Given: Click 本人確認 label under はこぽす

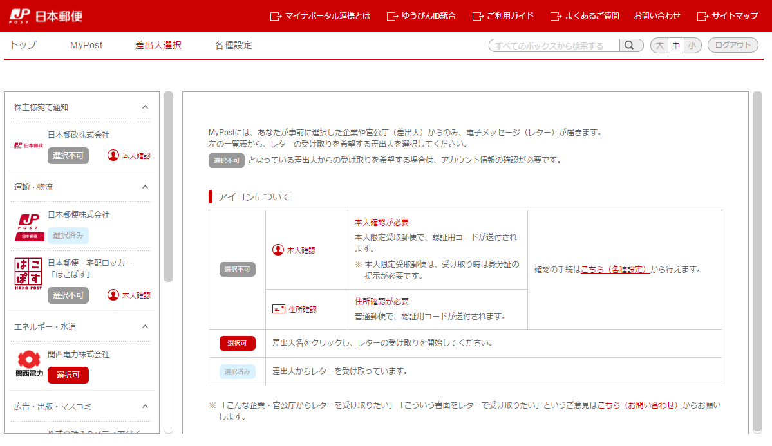Looking at the screenshot, I should coord(137,295).
